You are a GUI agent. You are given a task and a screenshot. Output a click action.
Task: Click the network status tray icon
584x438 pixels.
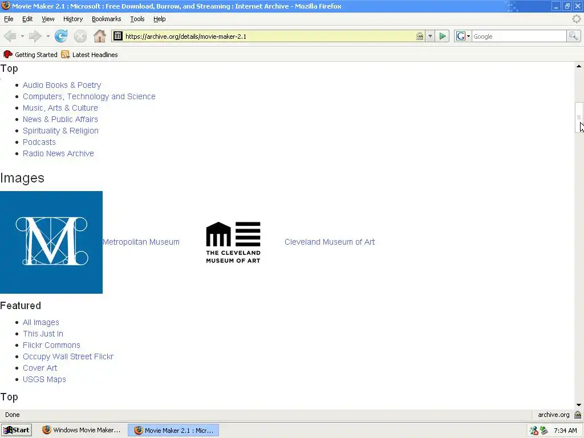point(534,431)
